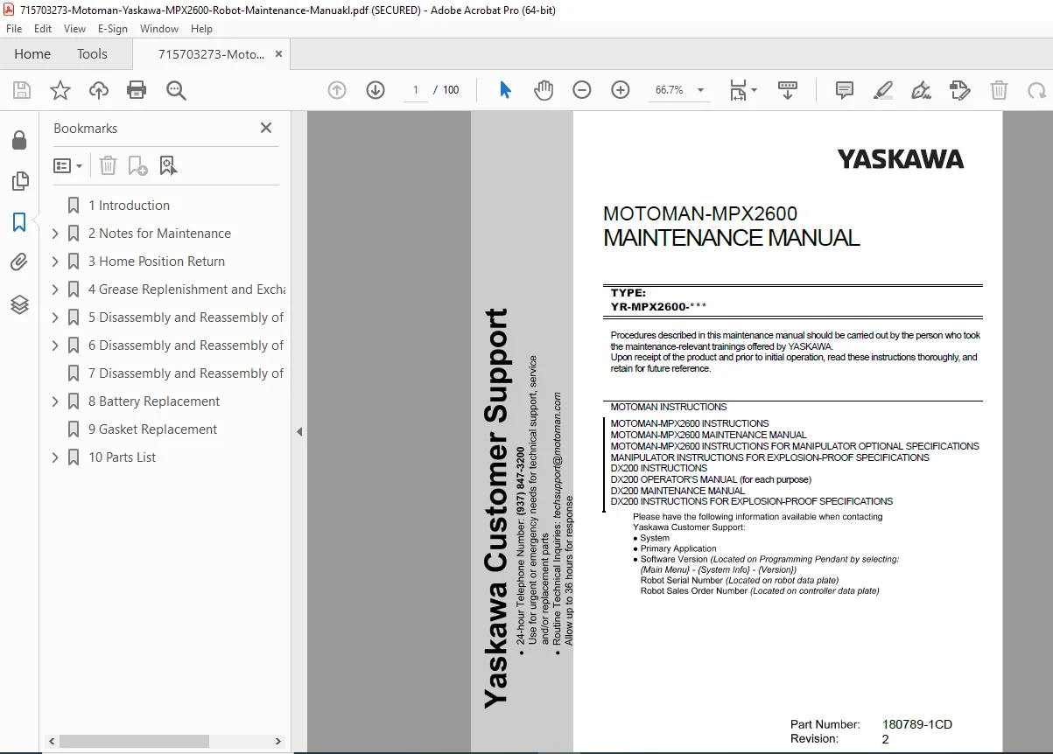Switch to the Tools tab
The width and height of the screenshot is (1053, 754).
(x=92, y=54)
